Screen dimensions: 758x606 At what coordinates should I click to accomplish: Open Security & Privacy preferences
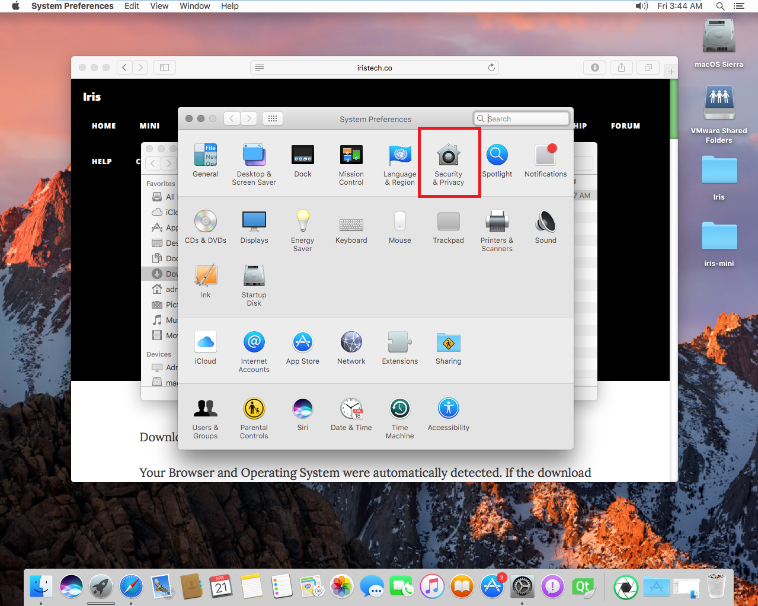449,165
